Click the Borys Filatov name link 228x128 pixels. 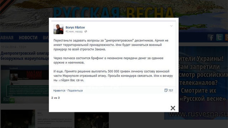pos(75,27)
